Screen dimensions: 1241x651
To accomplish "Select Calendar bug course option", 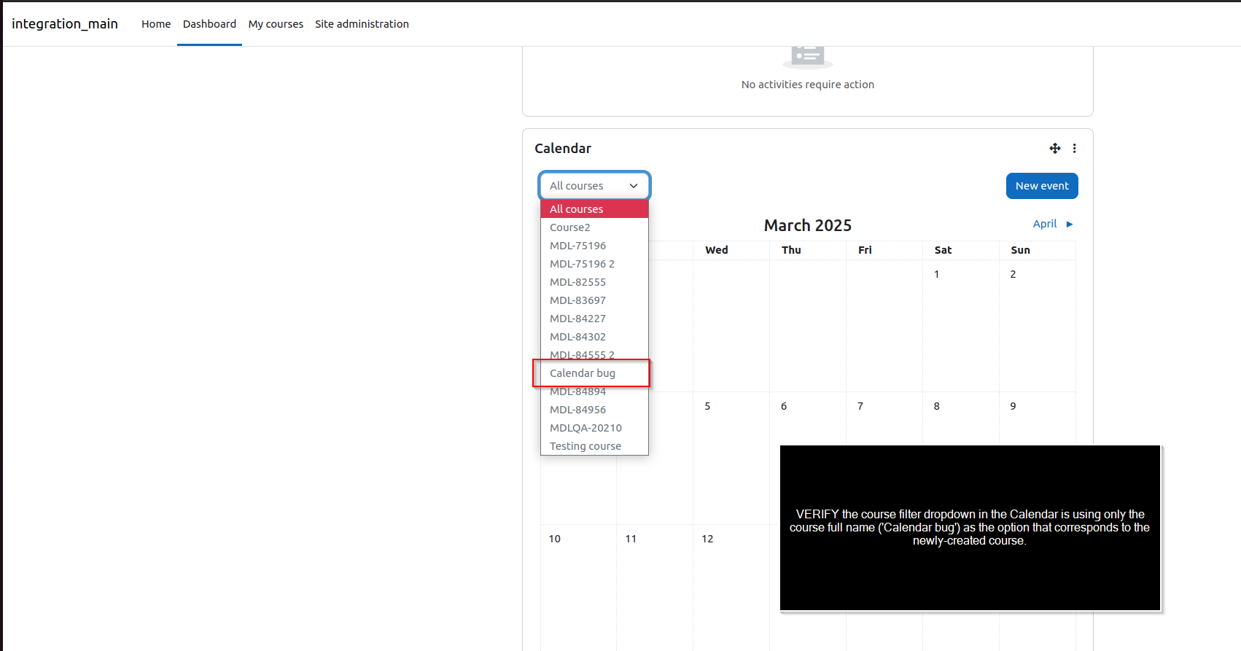I will point(594,373).
